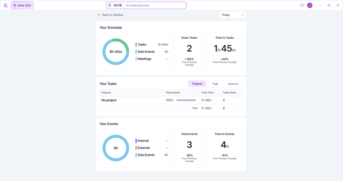The height and width of the screenshot is (181, 343).
Task: Click the coin icon in Save 22%
Action: click(15, 5)
